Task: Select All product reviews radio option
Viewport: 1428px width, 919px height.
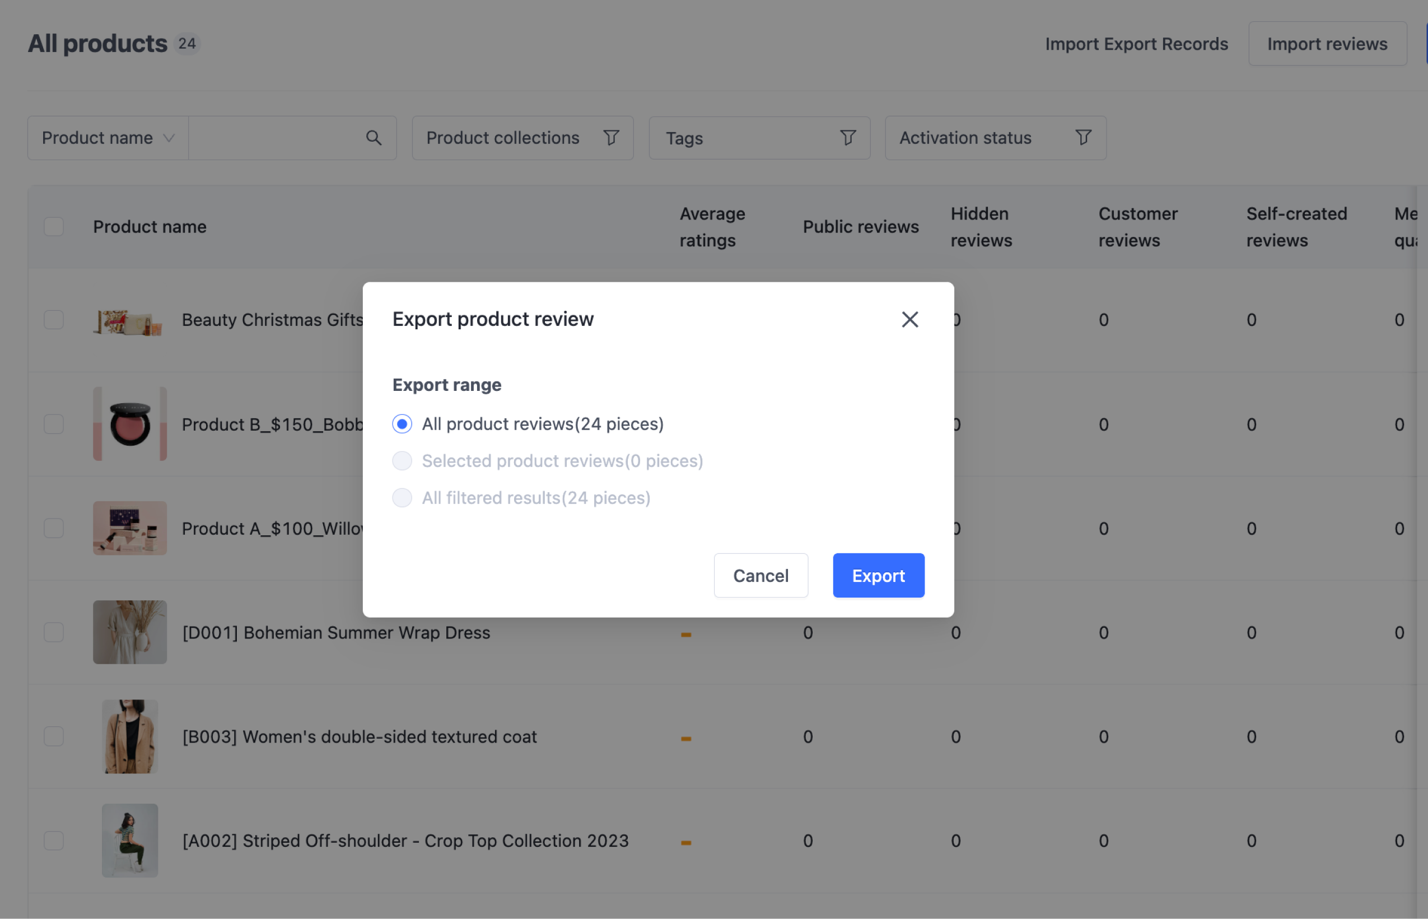Action: [x=402, y=424]
